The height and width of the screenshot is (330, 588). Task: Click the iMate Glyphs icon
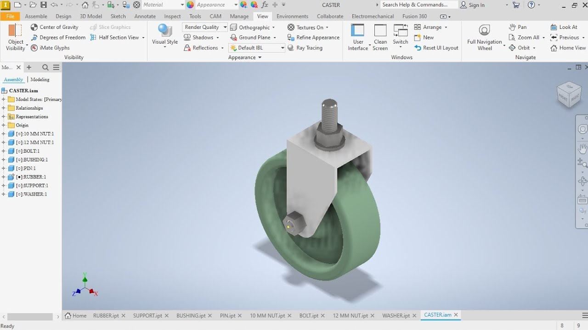[x=34, y=48]
